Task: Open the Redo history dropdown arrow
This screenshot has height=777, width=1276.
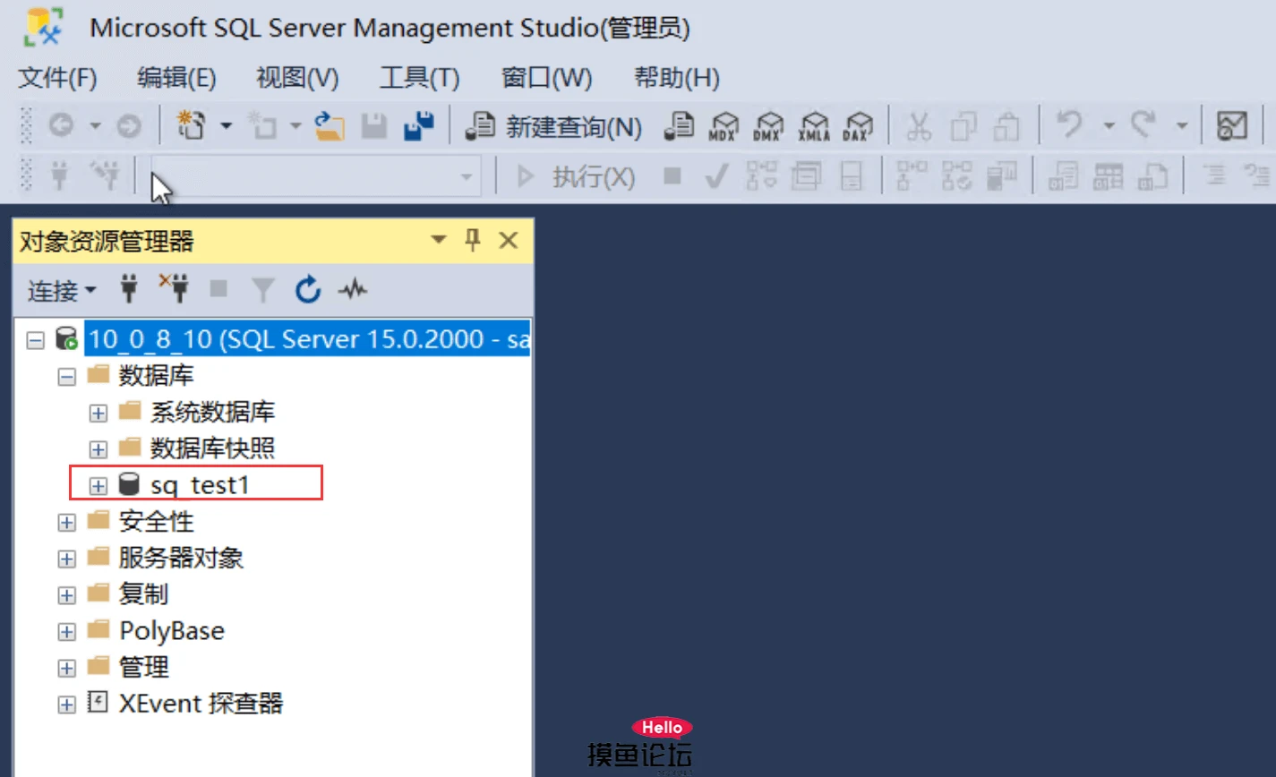Action: tap(1182, 126)
